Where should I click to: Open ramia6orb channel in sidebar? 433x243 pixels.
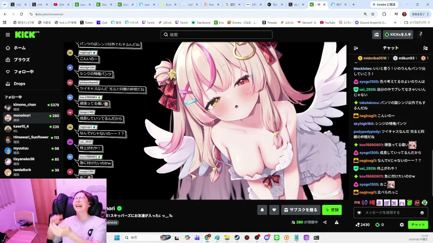pos(32,172)
